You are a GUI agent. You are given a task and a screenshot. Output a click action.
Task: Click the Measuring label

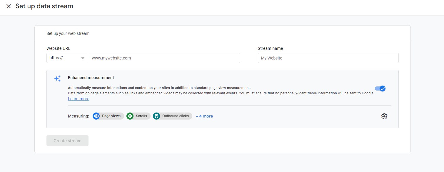pos(79,116)
